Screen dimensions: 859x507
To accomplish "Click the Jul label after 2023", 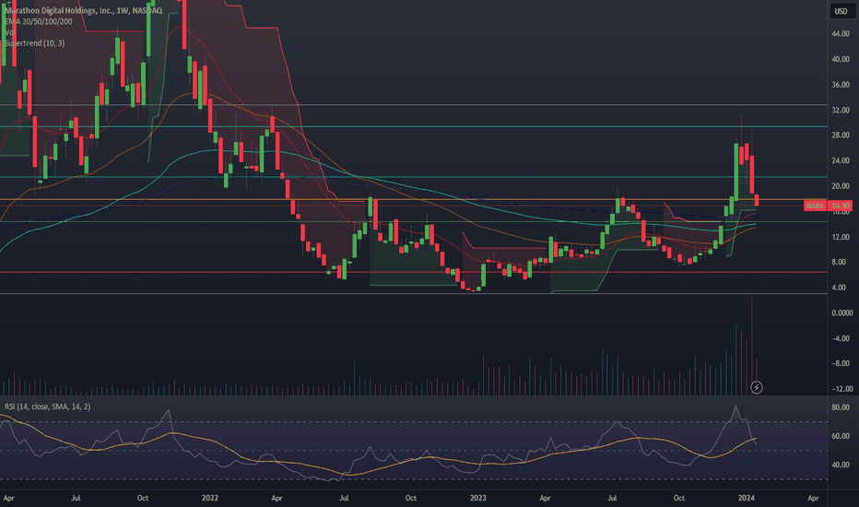I will click(612, 498).
